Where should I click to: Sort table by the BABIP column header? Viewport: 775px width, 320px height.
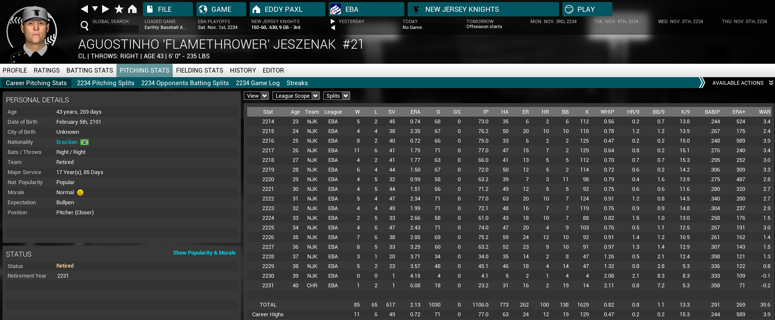712,112
